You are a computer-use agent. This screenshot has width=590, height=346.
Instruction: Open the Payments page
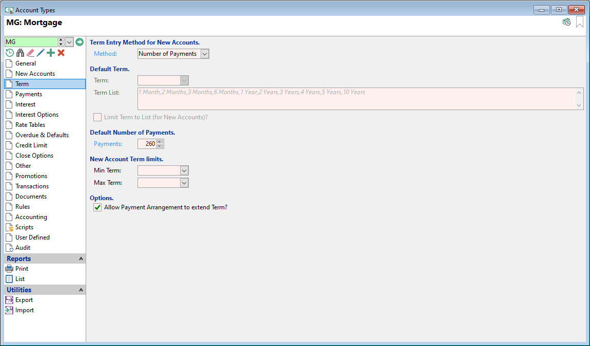point(45,94)
